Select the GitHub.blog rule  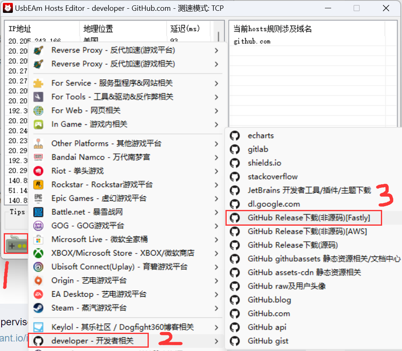(314, 300)
